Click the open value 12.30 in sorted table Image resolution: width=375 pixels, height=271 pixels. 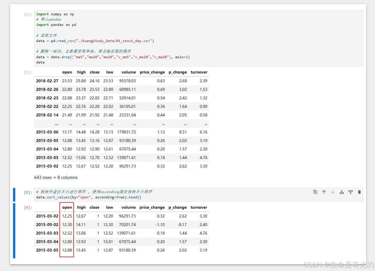(67, 225)
